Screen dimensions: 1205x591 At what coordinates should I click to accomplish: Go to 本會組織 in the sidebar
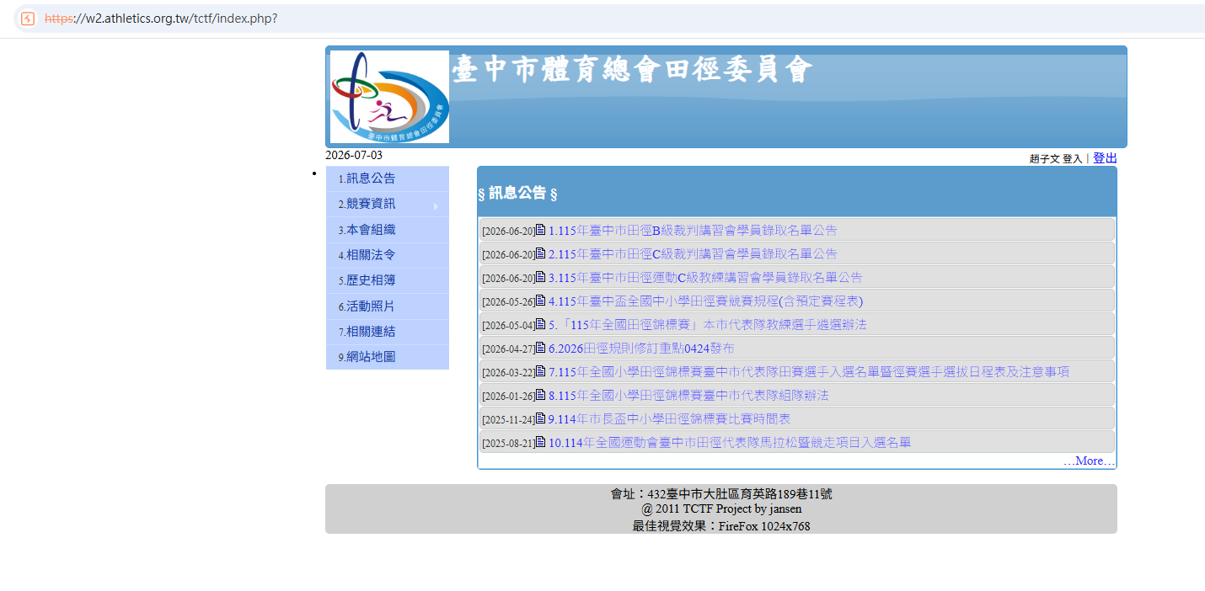point(388,230)
